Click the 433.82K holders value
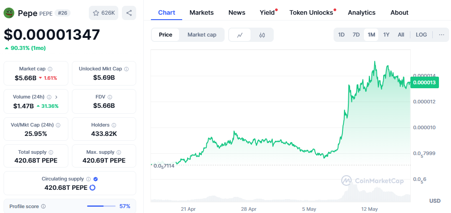 click(104, 134)
